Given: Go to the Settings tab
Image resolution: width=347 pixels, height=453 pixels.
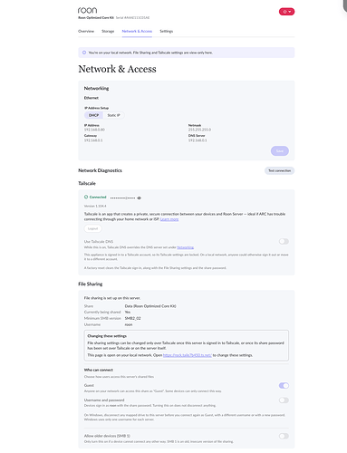Looking at the screenshot, I should (x=167, y=31).
